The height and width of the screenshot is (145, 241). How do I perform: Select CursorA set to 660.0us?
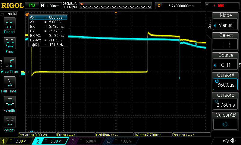click(226, 82)
